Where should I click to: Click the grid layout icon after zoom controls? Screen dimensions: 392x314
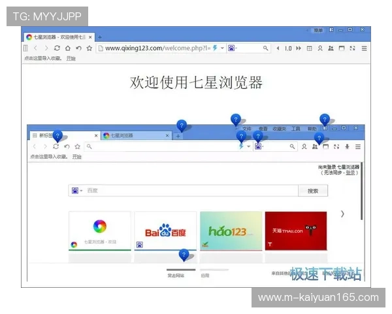[309, 48]
